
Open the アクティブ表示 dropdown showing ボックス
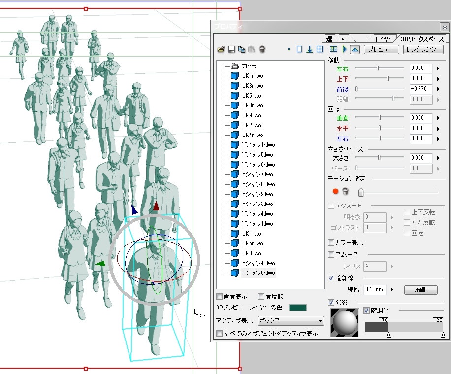click(290, 321)
